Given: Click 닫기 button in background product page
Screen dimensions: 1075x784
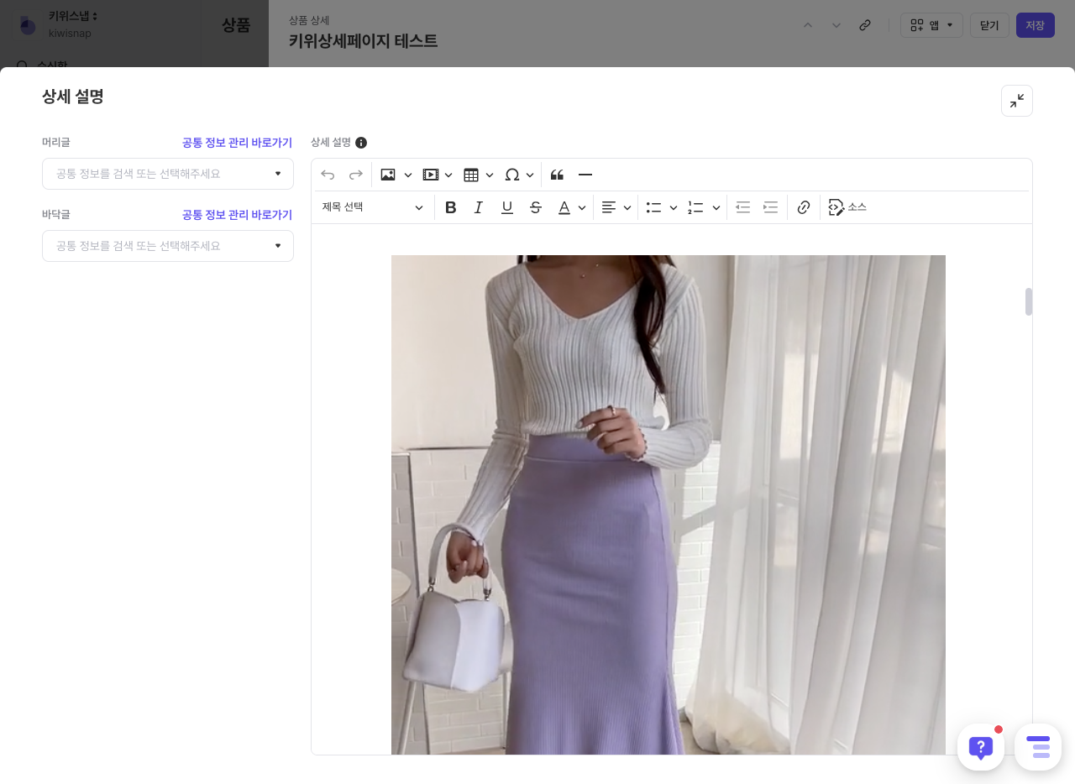Looking at the screenshot, I should point(989,25).
